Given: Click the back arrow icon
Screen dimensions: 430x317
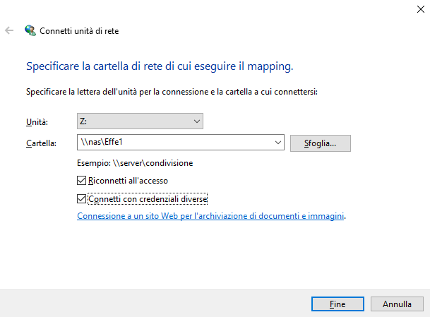Looking at the screenshot, I should pyautogui.click(x=9, y=31).
